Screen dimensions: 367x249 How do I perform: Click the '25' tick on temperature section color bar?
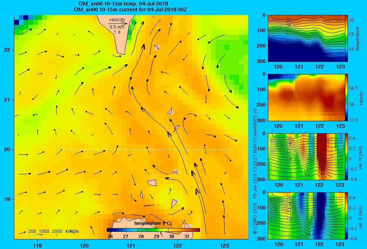[352, 34]
